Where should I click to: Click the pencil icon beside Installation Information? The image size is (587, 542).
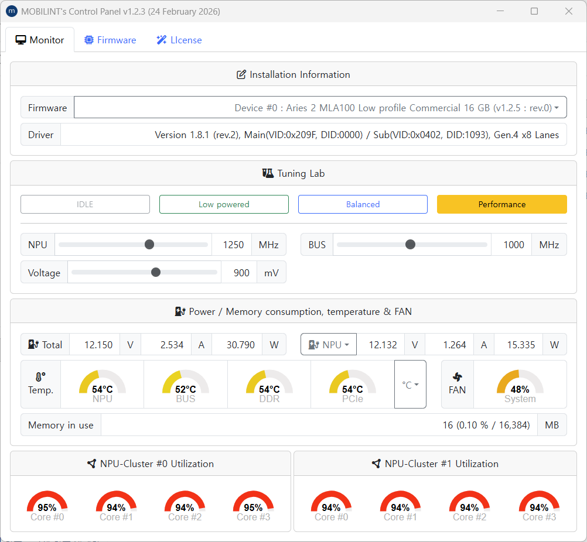[x=241, y=74]
